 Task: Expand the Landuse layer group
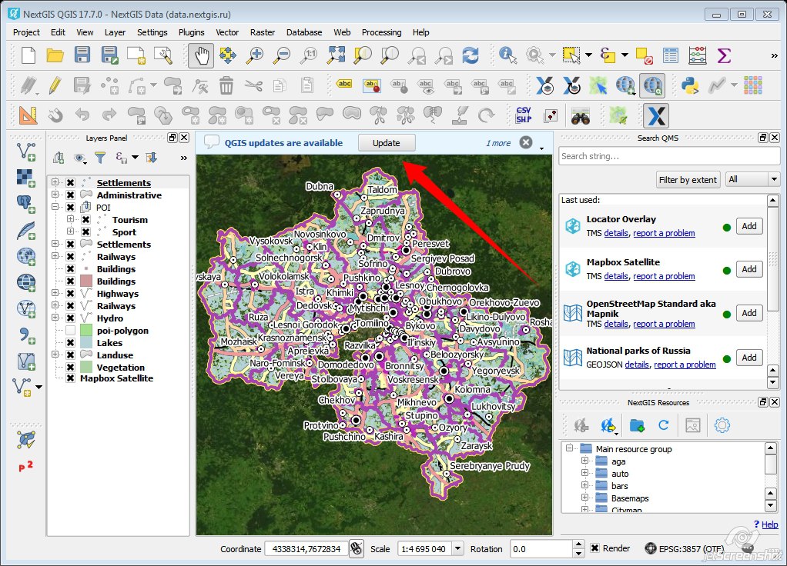click(55, 354)
